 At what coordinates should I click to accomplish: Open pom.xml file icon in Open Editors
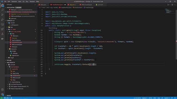[x=10, y=18]
